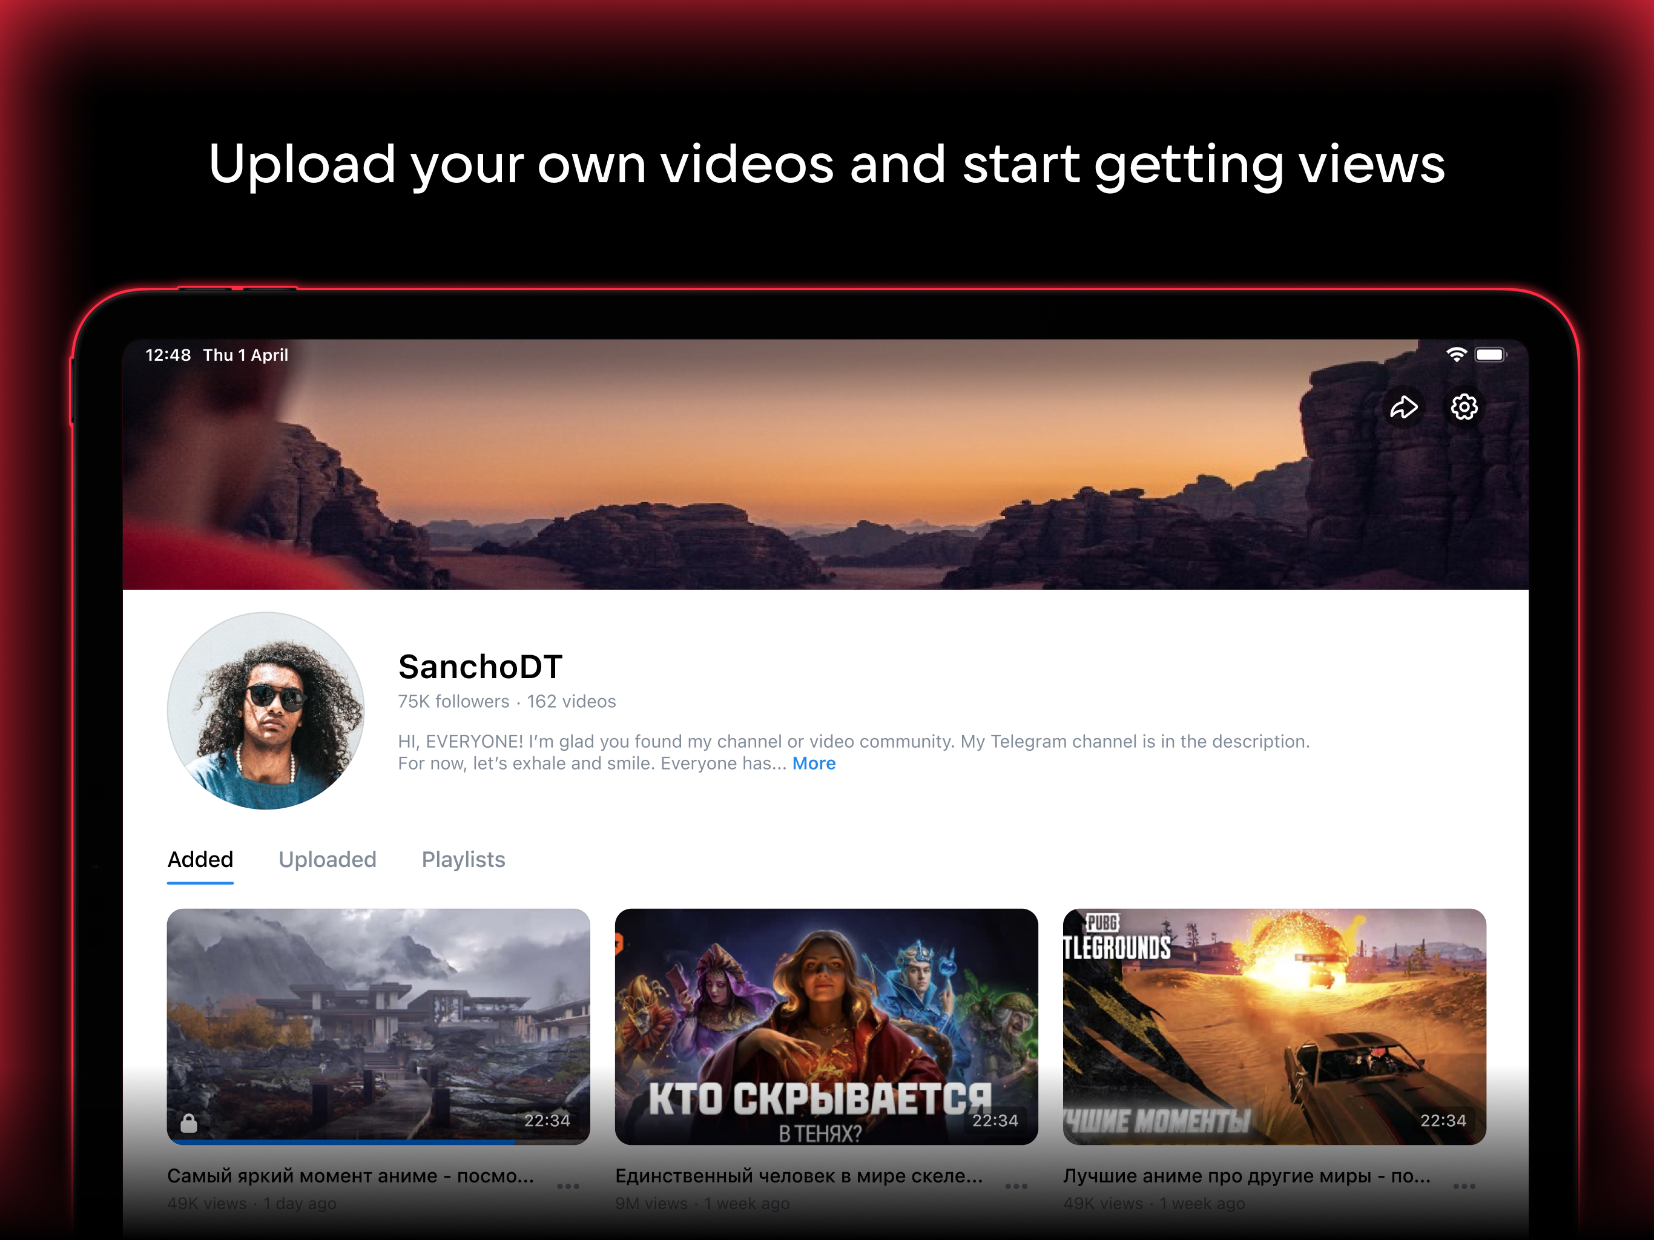Open title 'Единственный человек в мире скеле...'

pyautogui.click(x=799, y=1176)
